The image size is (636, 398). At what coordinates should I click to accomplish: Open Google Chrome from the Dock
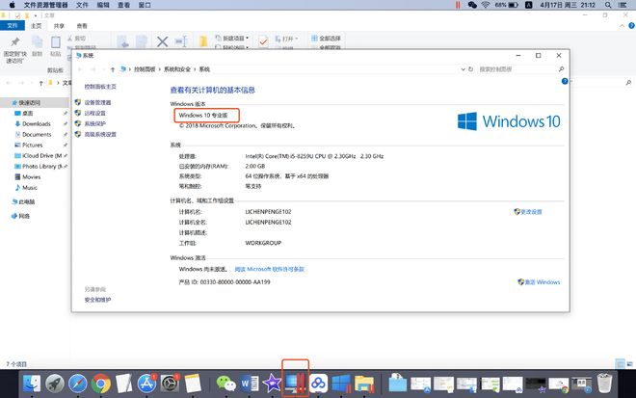[100, 383]
